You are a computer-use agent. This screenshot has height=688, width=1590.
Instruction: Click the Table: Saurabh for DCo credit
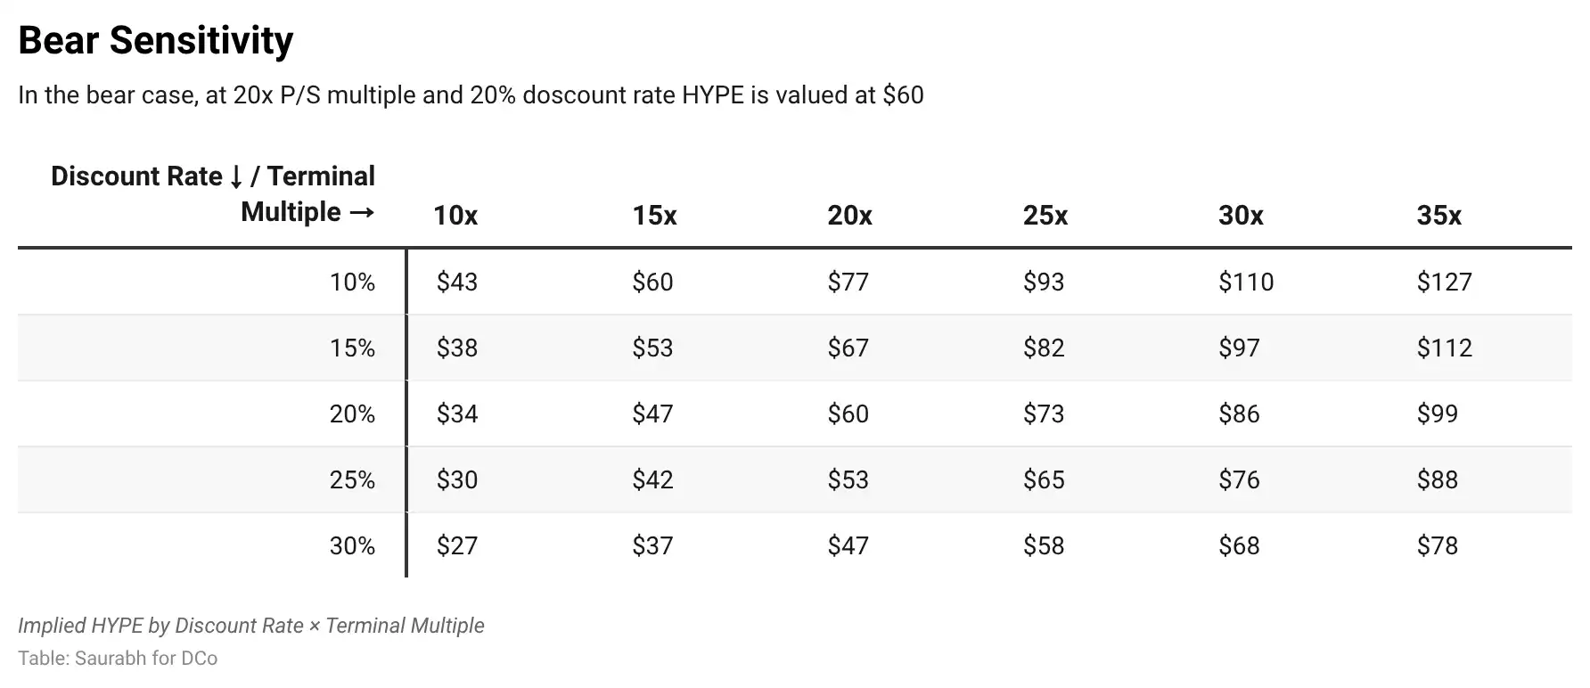pyautogui.click(x=118, y=659)
